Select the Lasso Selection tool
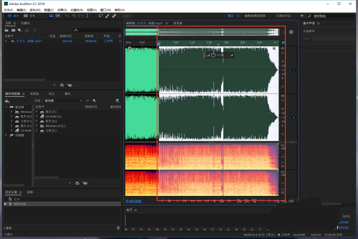 (101, 16)
